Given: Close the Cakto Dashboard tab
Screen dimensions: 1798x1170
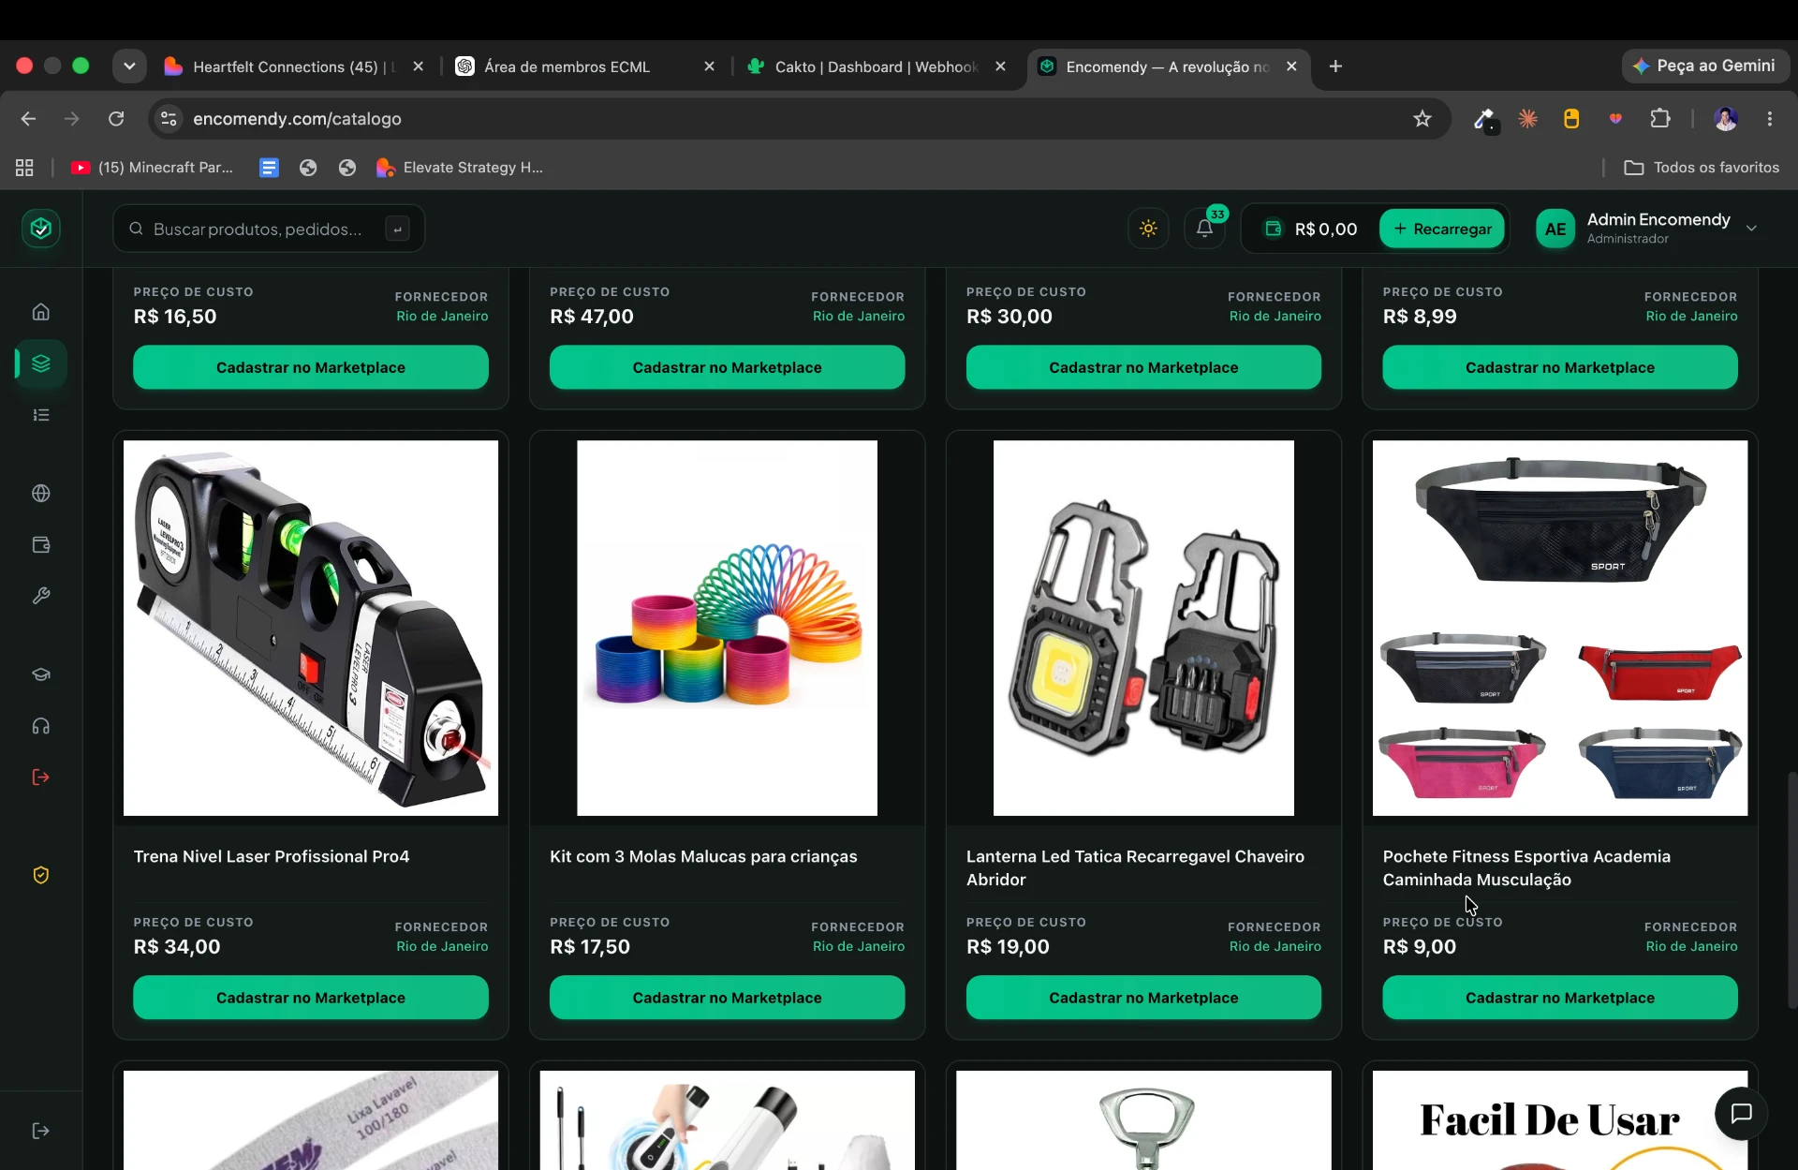Looking at the screenshot, I should [1000, 67].
